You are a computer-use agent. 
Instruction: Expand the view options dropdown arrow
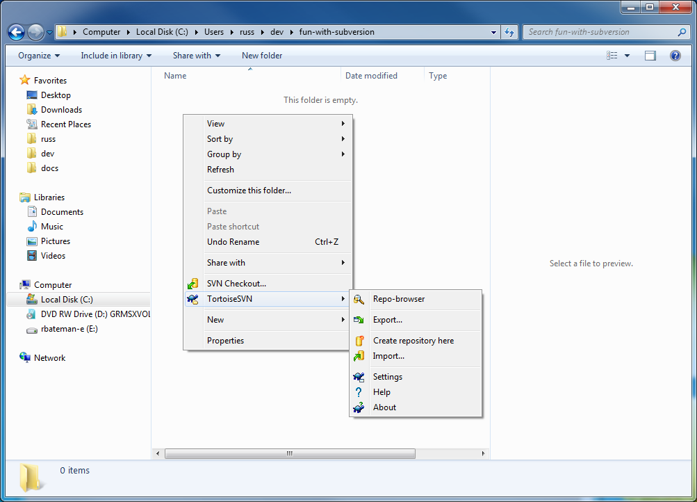coord(628,56)
